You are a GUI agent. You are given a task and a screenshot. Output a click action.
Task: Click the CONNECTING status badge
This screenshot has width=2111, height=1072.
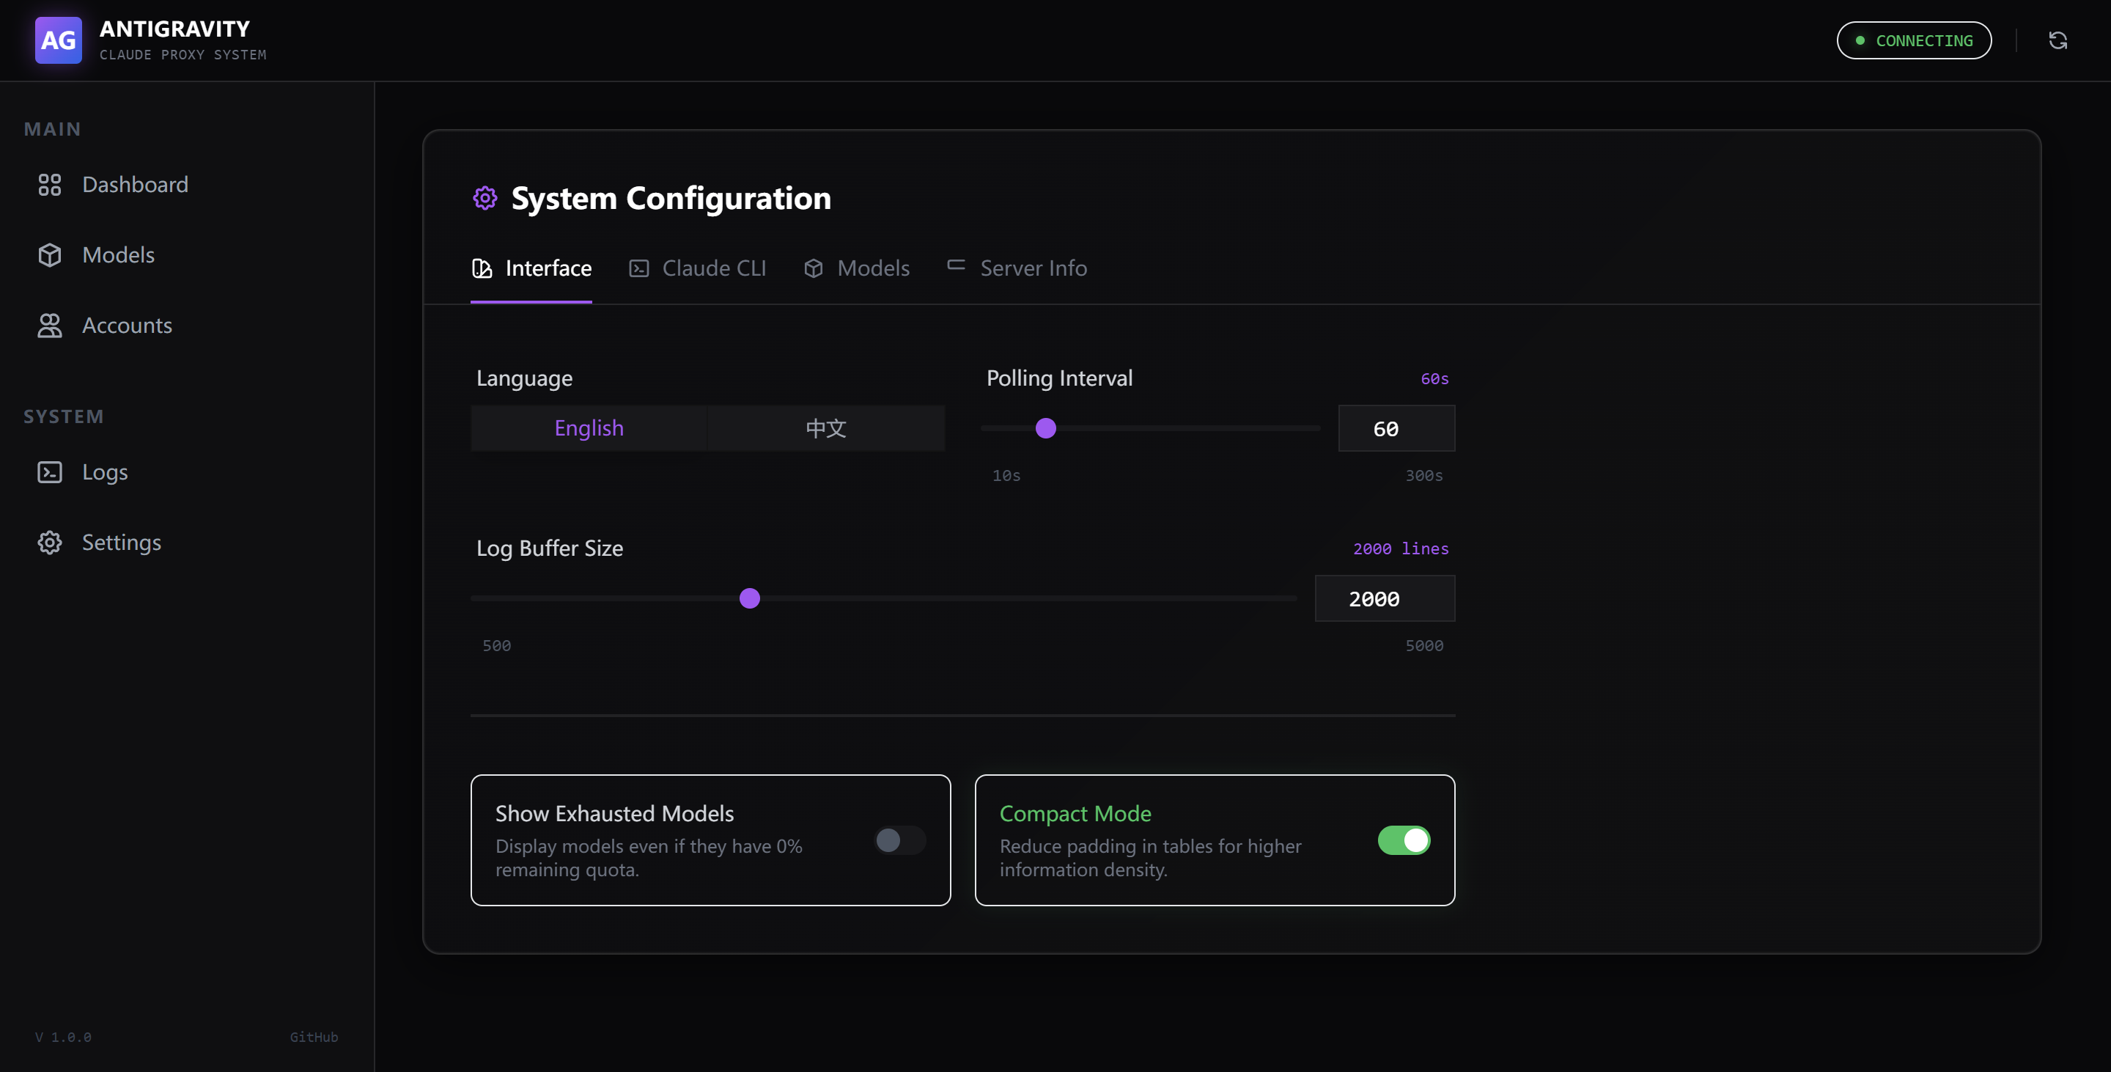pyautogui.click(x=1914, y=40)
